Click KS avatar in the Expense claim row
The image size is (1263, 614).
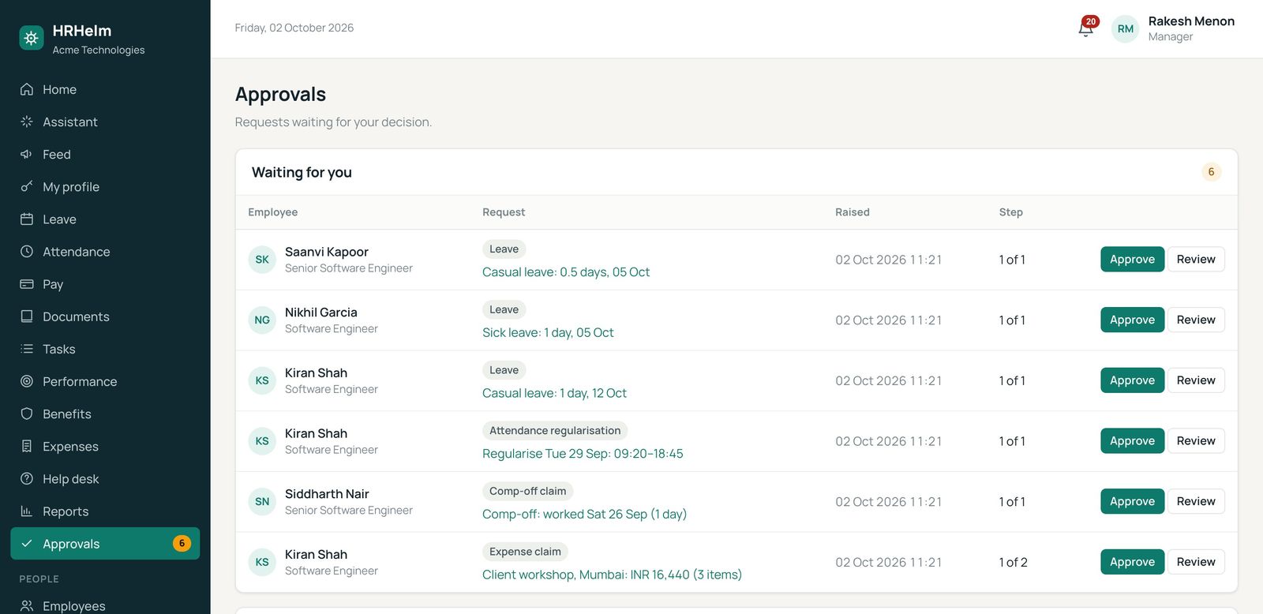[262, 562]
